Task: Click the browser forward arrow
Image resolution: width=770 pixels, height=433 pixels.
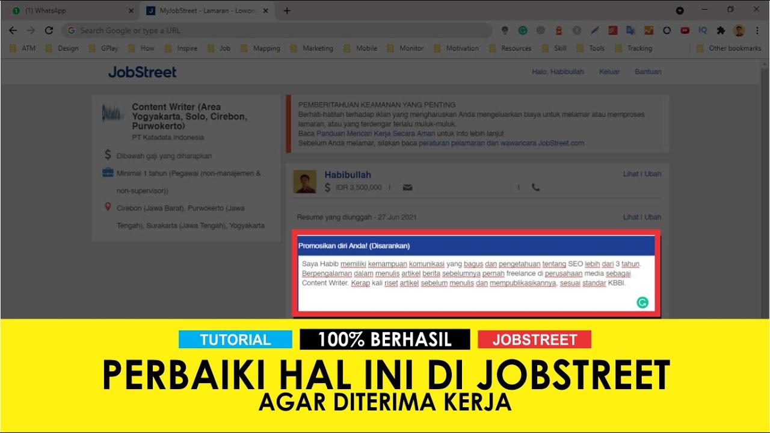Action: [31, 30]
